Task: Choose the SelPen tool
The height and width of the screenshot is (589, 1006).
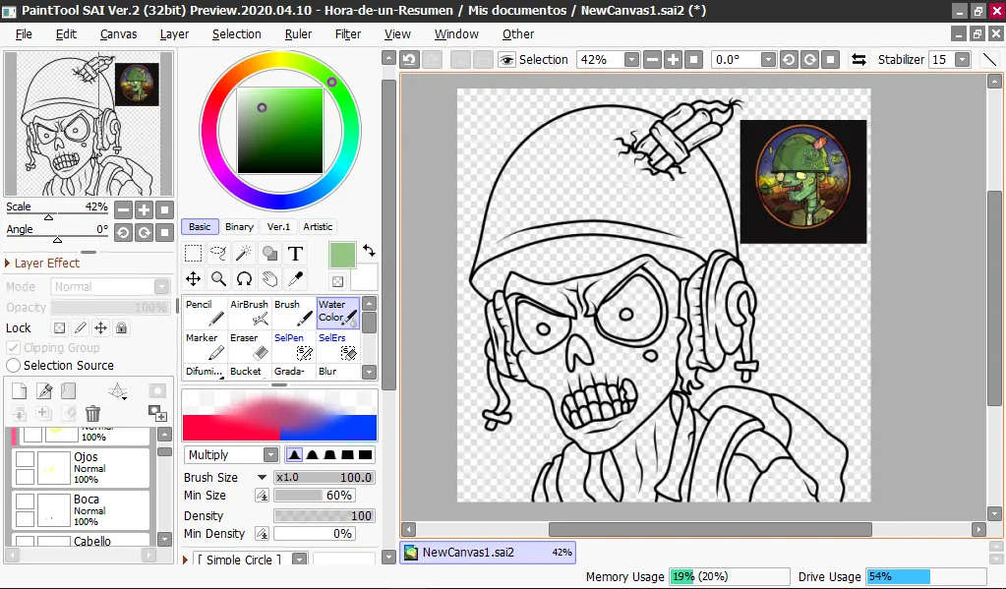Action: (x=293, y=346)
